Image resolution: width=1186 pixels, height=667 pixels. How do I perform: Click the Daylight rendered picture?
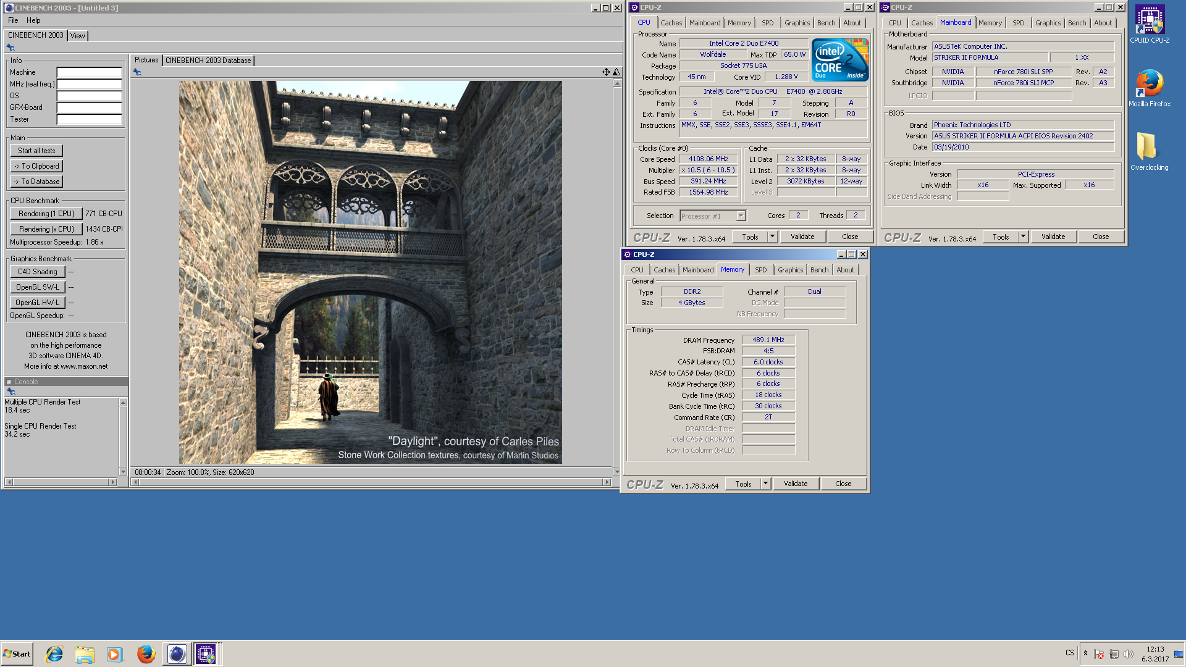pos(370,272)
